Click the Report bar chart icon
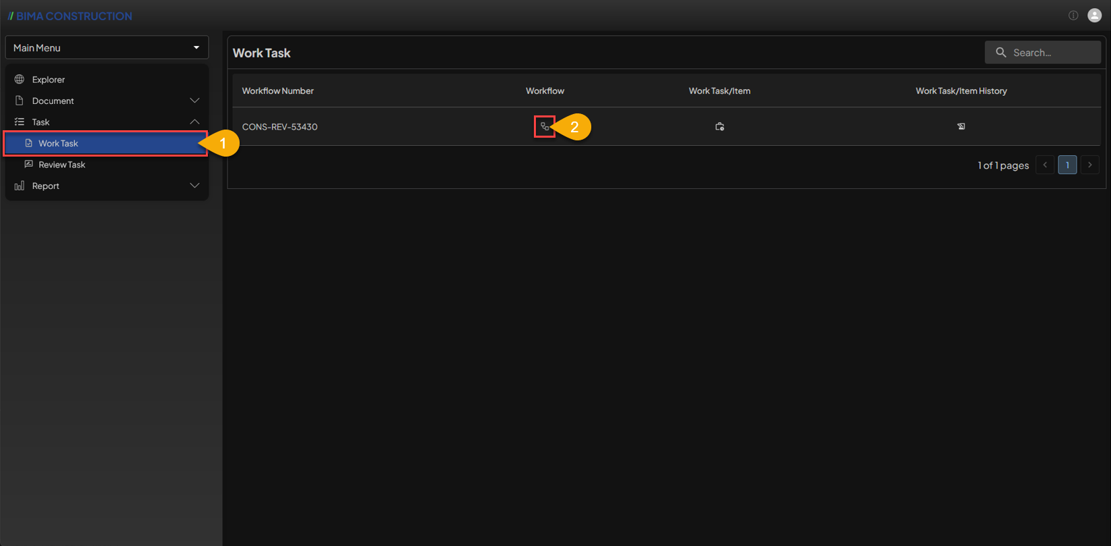This screenshot has height=546, width=1111. (x=20, y=186)
